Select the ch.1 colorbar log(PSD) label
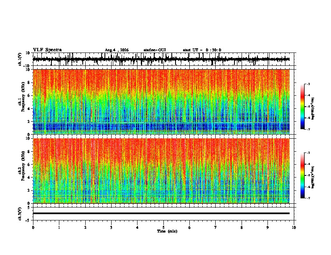The width and height of the screenshot is (331, 255). coord(313,108)
